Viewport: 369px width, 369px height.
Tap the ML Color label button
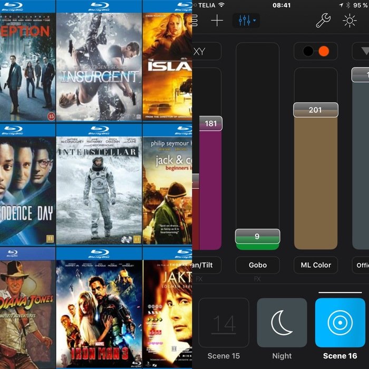click(x=316, y=265)
